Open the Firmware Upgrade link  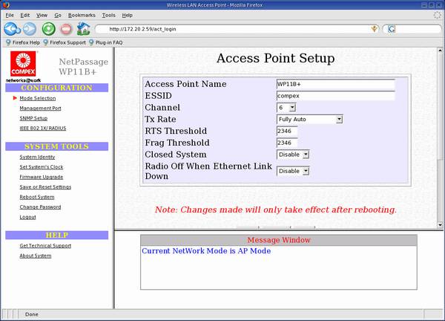42,177
